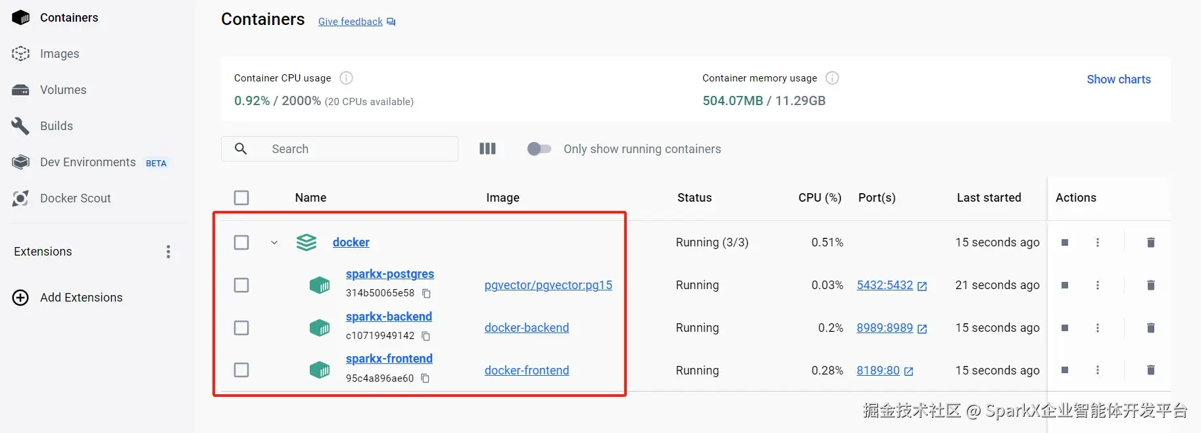This screenshot has height=433, width=1201.
Task: Open more actions for docker group
Action: coord(1098,242)
